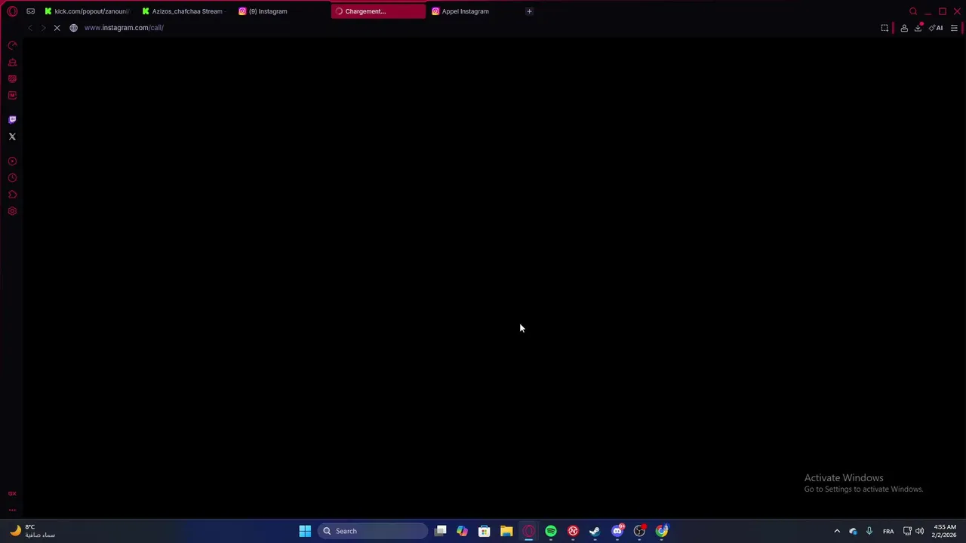Open a new tab with plus button
This screenshot has height=543, width=966.
click(529, 11)
